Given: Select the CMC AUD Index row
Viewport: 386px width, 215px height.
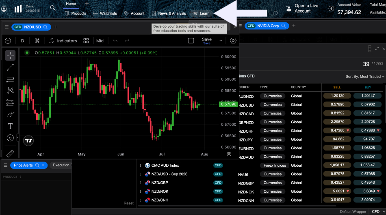Looking at the screenshot, I should (x=165, y=166).
